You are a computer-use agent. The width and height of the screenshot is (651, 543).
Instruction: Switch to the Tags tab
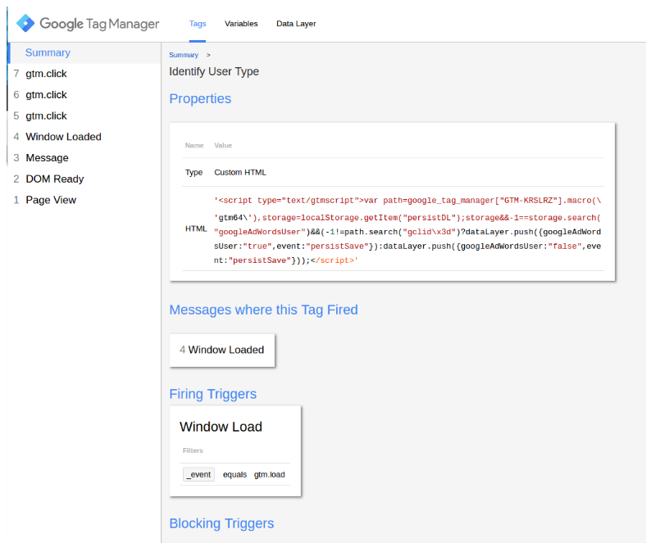[x=198, y=24]
